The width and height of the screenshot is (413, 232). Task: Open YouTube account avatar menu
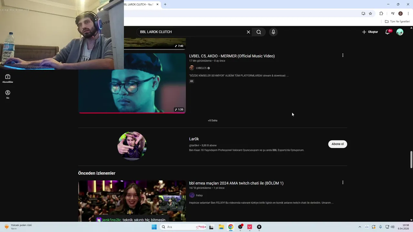click(400, 32)
